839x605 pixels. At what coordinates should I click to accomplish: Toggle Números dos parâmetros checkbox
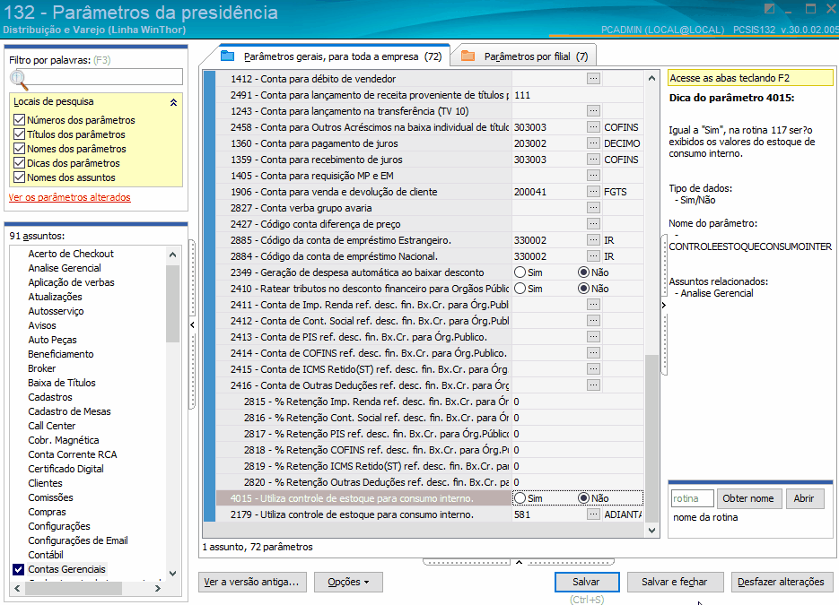[x=19, y=120]
